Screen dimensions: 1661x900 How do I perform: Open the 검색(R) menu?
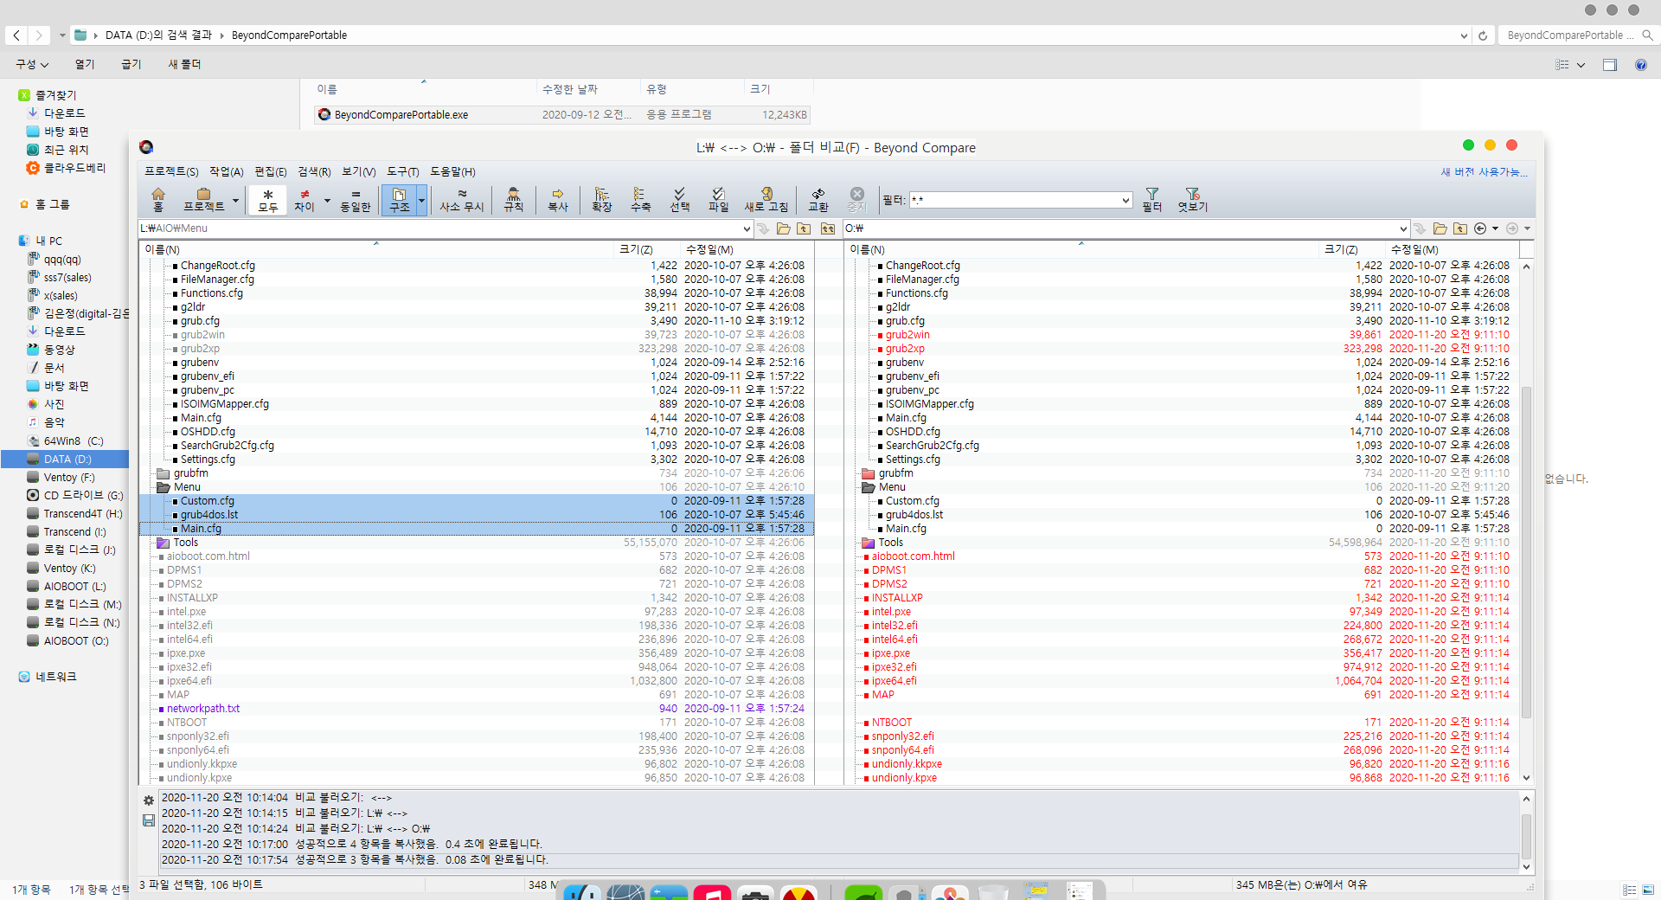pos(314,172)
